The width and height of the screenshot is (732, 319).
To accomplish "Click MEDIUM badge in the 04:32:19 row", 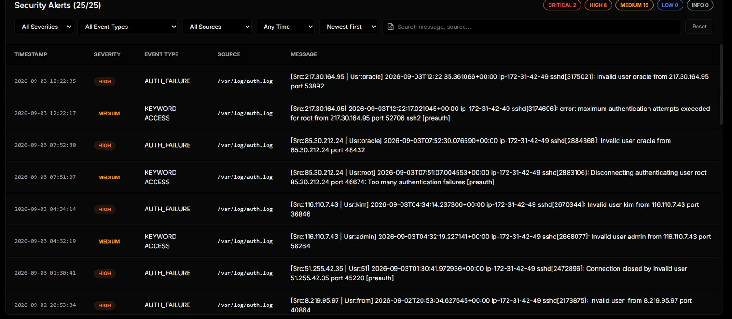I will 109,242.
